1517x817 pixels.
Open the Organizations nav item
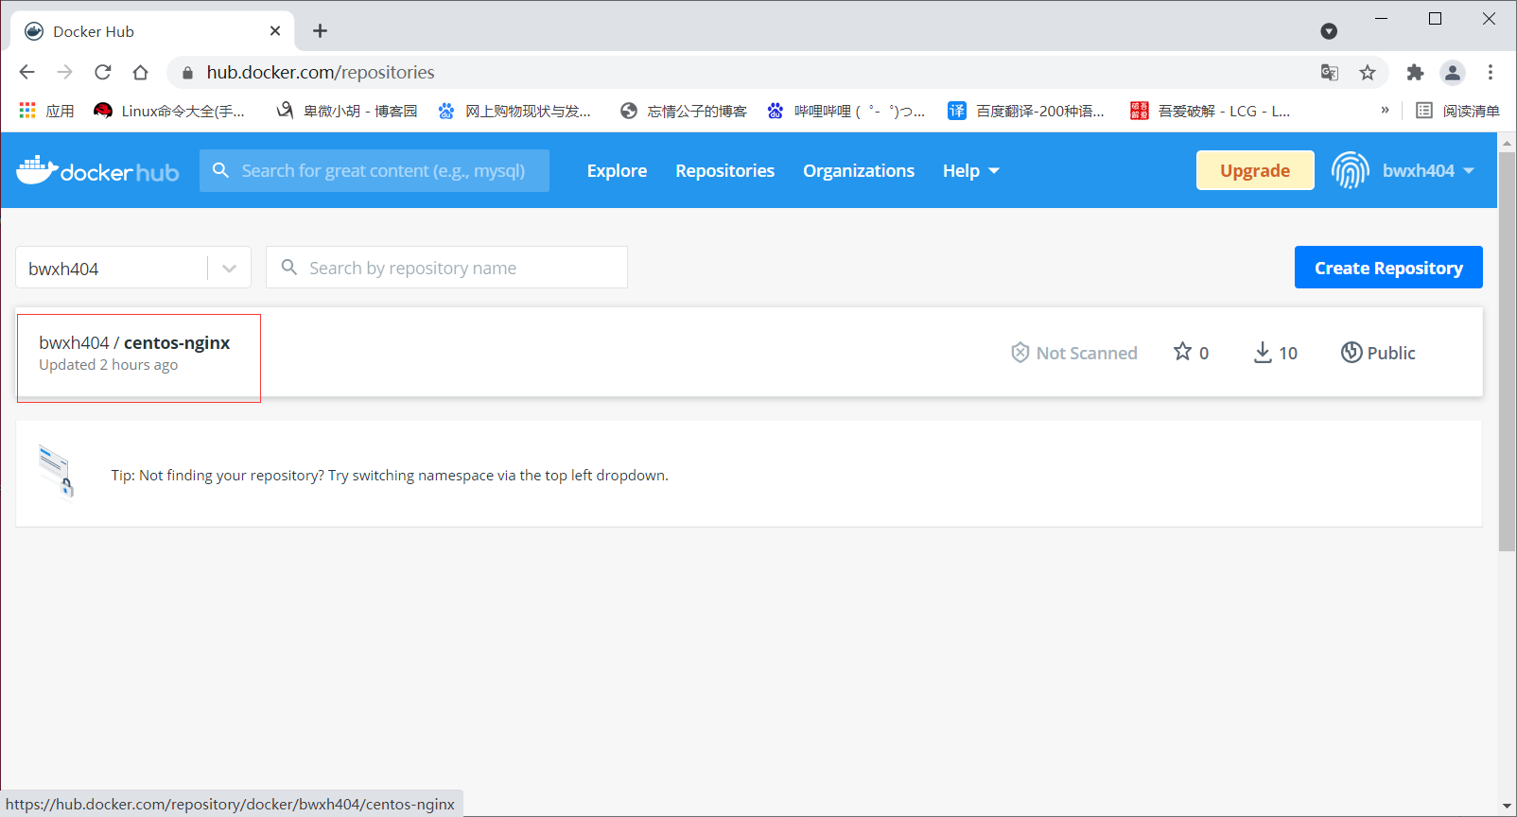tap(859, 170)
